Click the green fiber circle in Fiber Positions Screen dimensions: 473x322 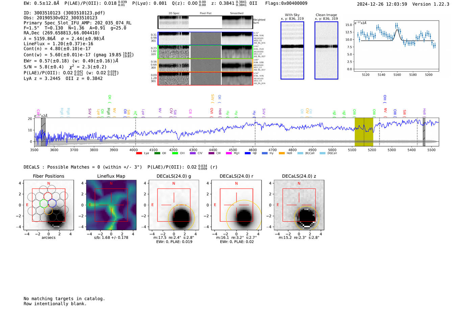44,203
